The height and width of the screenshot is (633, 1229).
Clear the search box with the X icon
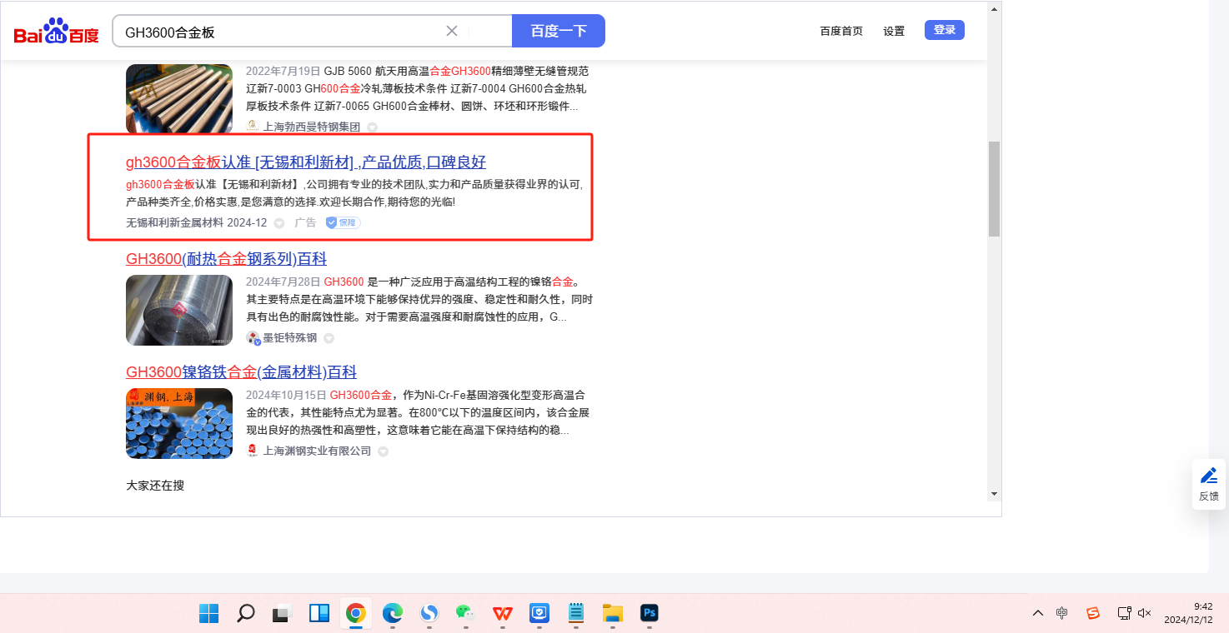(452, 31)
